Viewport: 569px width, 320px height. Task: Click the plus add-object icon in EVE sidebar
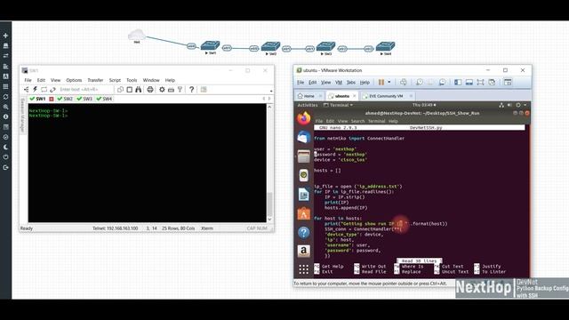pyautogui.click(x=5, y=36)
